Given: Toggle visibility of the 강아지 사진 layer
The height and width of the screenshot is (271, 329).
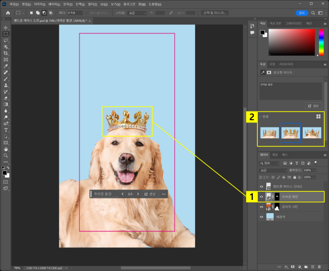Looking at the screenshot, I should tap(262, 206).
